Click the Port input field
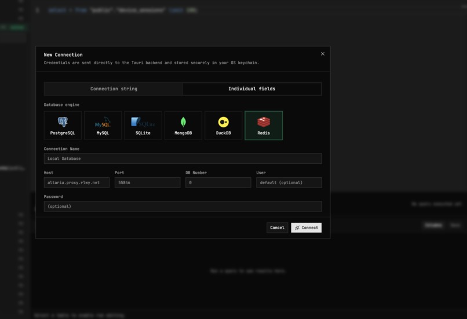Viewport: 467px width, 319px height. click(x=147, y=182)
